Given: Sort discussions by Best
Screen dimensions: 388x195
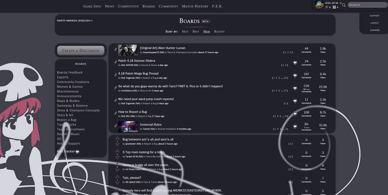Looking at the screenshot, I should tap(196, 31).
